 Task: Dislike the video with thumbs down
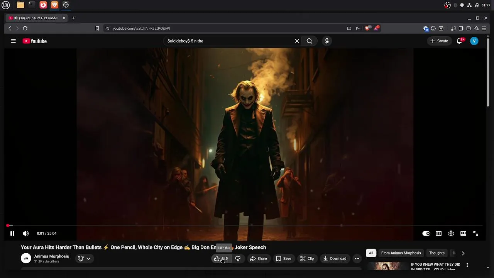238,259
